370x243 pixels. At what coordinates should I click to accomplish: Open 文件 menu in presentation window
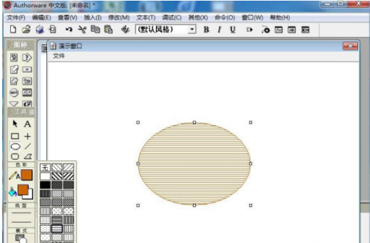[59, 56]
